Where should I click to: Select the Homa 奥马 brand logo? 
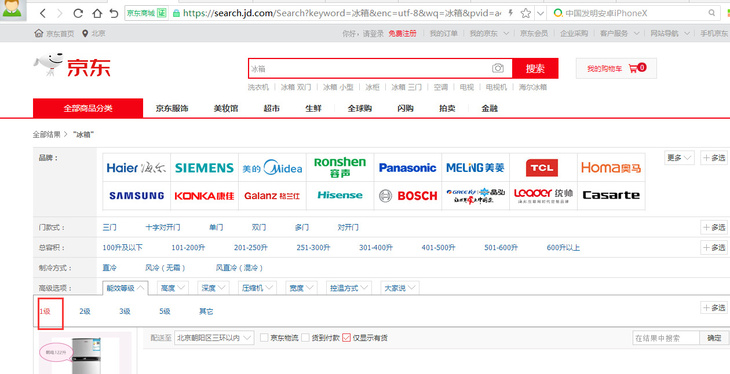pyautogui.click(x=611, y=168)
